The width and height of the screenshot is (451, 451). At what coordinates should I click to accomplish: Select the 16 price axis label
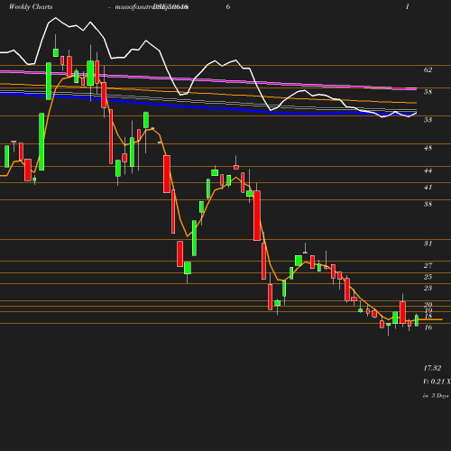428,327
